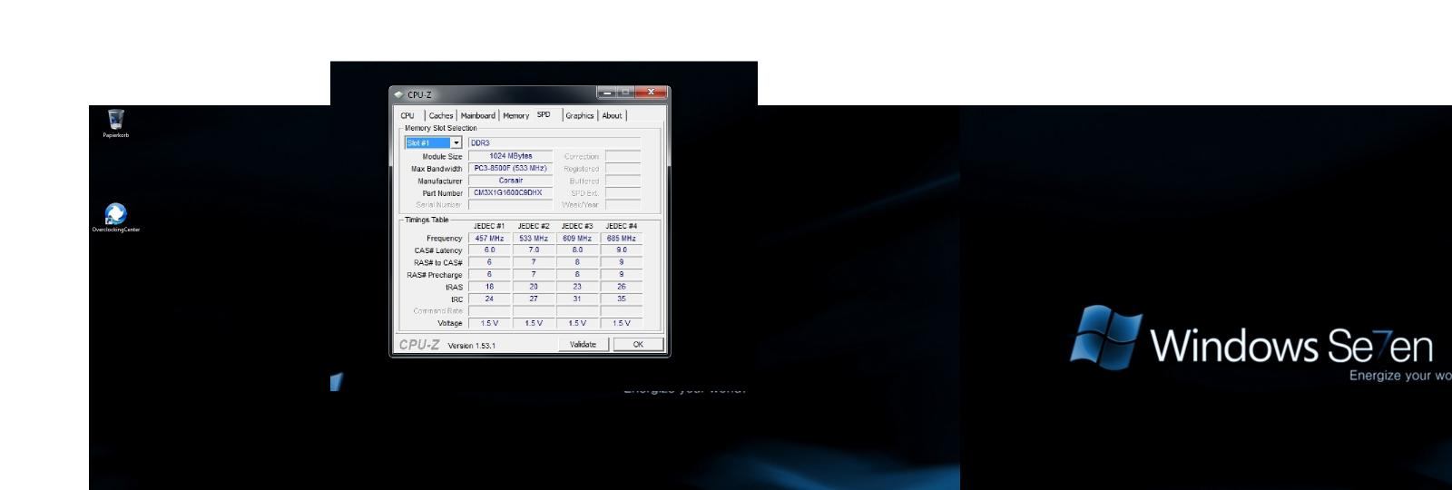Open the Mainboard tab

(477, 115)
